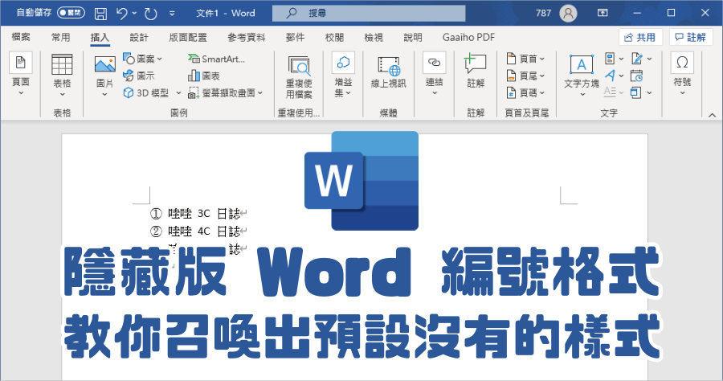Click the 3D 模型 button
723x381 pixels.
(x=146, y=92)
